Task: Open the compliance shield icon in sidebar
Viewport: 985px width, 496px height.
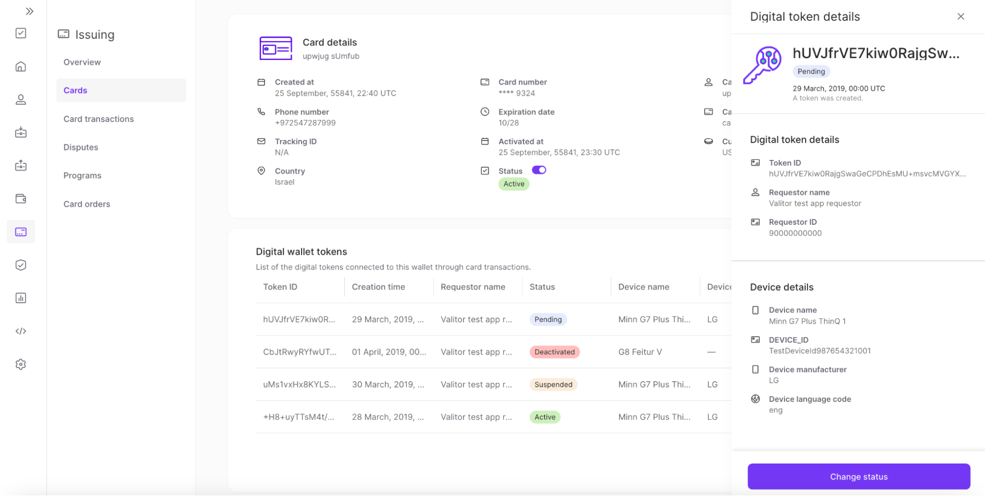Action: point(21,265)
